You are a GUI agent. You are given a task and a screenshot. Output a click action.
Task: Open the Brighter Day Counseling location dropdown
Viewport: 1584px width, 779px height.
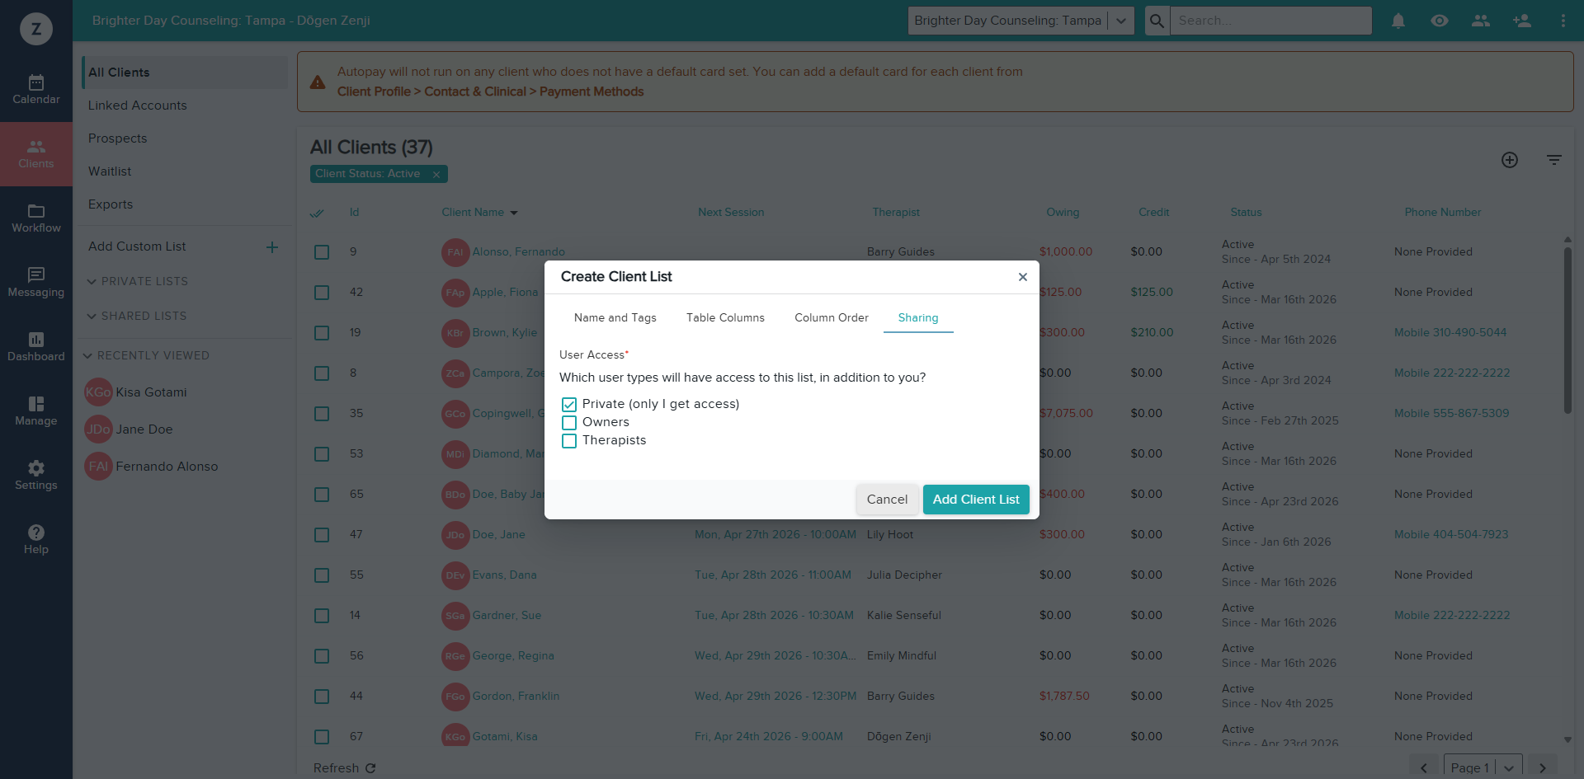pos(1021,21)
